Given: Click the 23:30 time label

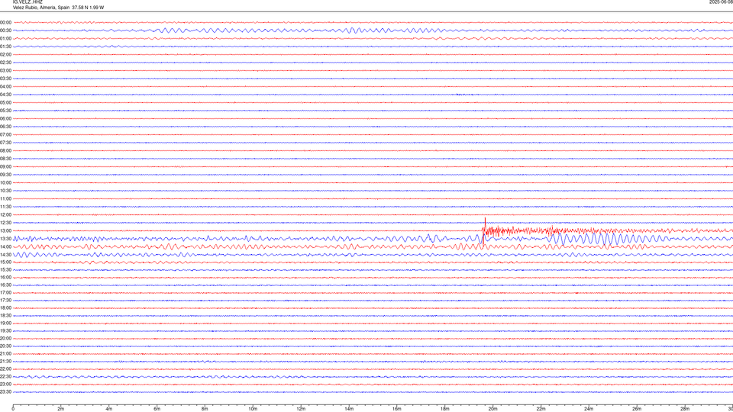Looking at the screenshot, I should 5,392.
